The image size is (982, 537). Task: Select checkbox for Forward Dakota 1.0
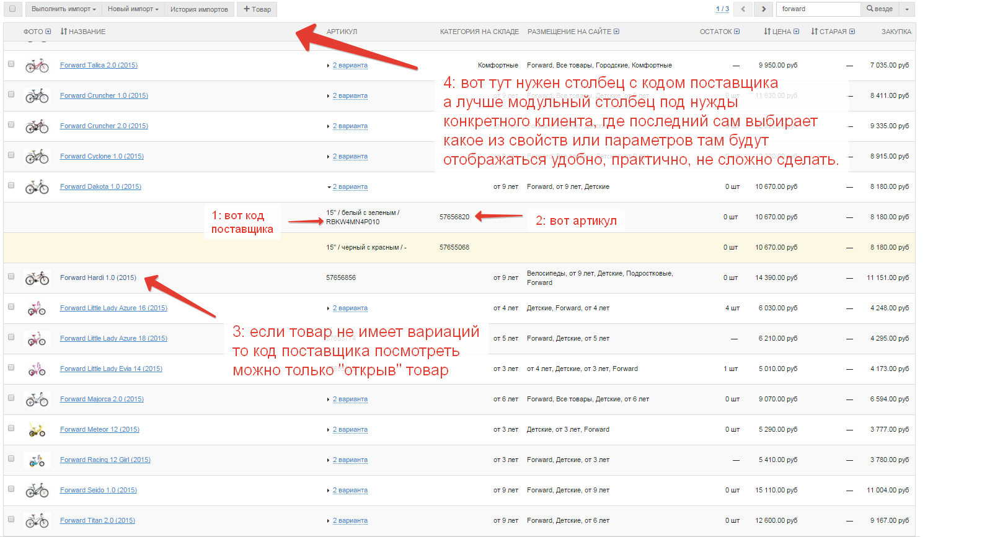(11, 185)
